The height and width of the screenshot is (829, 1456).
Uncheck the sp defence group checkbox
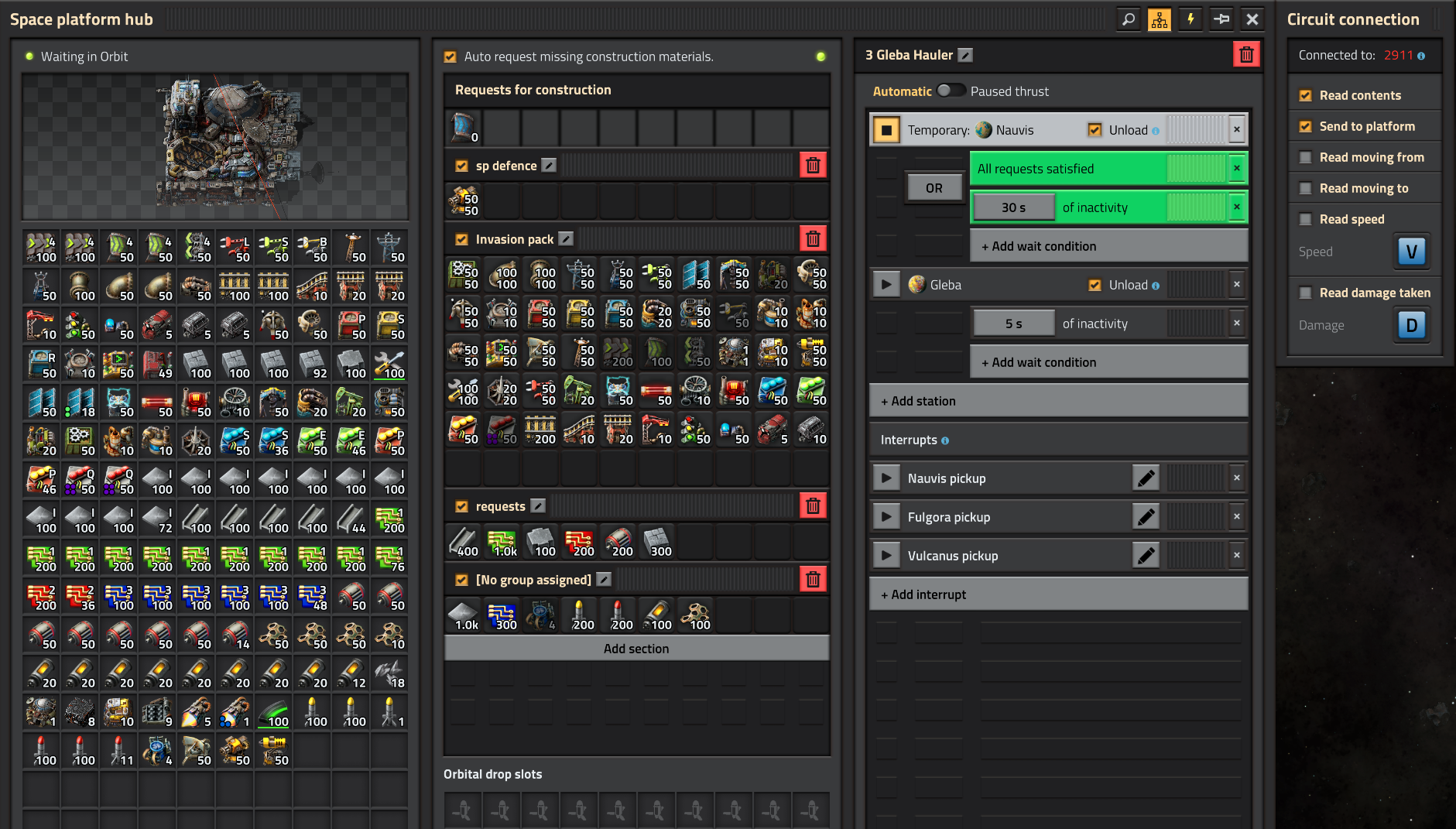pos(461,166)
